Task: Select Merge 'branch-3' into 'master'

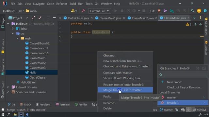Action: 125,90
